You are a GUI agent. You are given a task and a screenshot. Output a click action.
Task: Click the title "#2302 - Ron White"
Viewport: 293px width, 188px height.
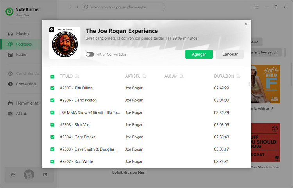[x=76, y=162]
